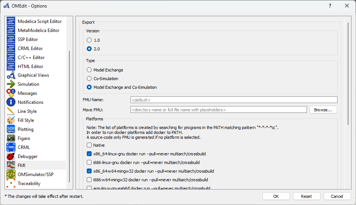The width and height of the screenshot is (356, 205).
Task: Select Traceability list label
Action: [29, 184]
